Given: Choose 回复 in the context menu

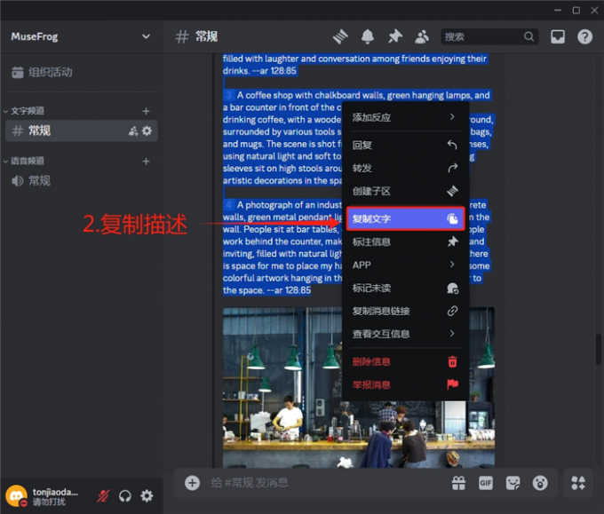Looking at the screenshot, I should tap(405, 146).
